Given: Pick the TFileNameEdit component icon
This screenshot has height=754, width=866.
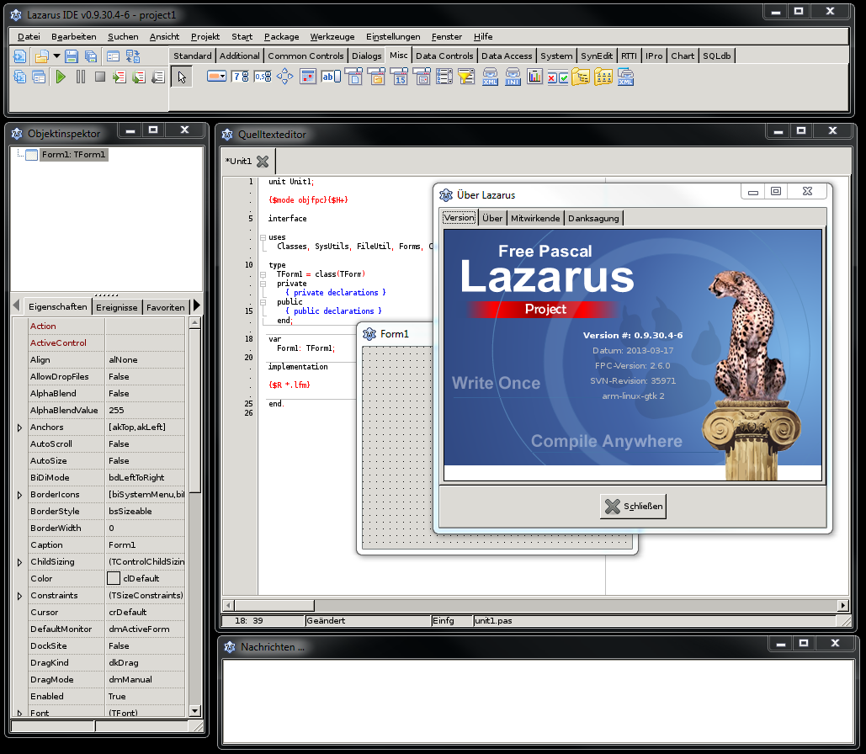Looking at the screenshot, I should click(x=354, y=77).
